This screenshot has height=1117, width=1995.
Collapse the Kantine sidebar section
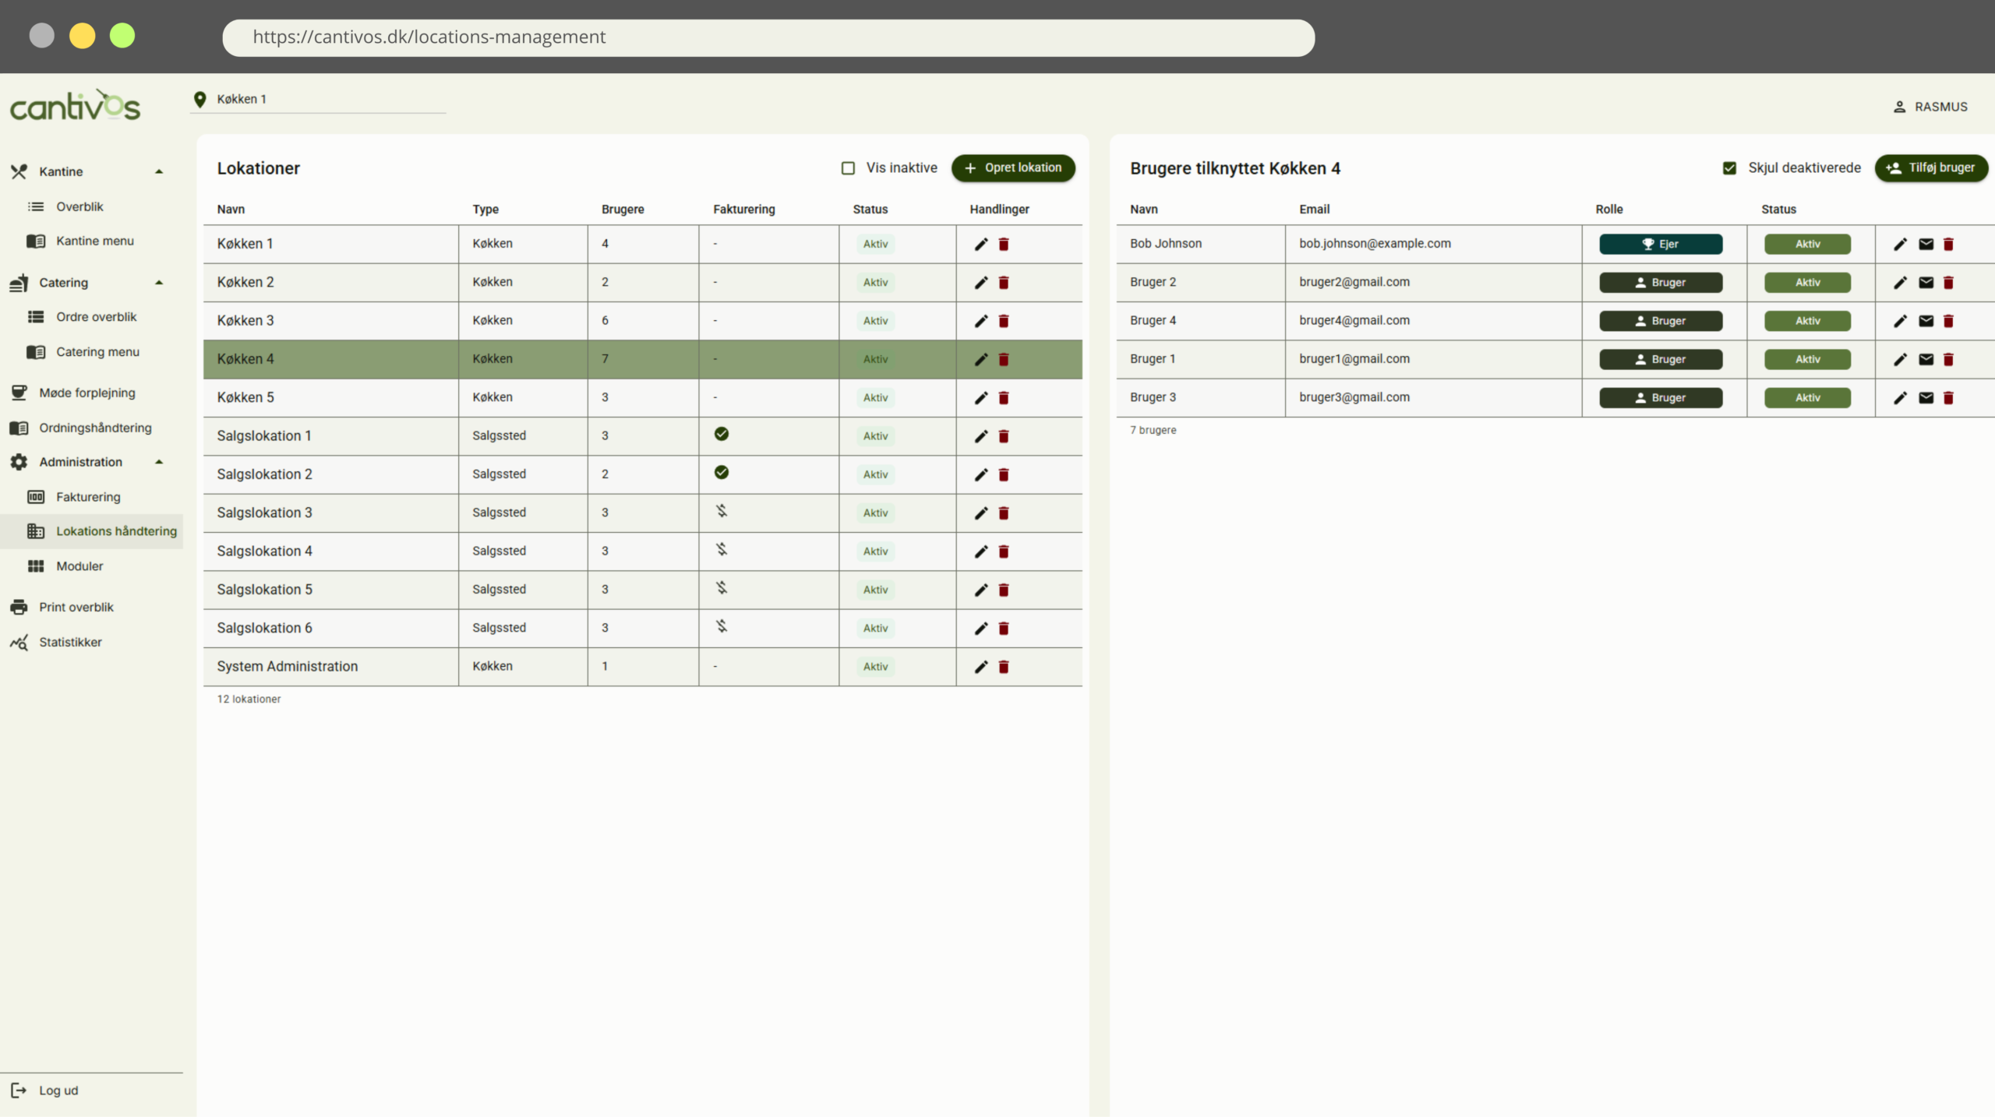[159, 172]
